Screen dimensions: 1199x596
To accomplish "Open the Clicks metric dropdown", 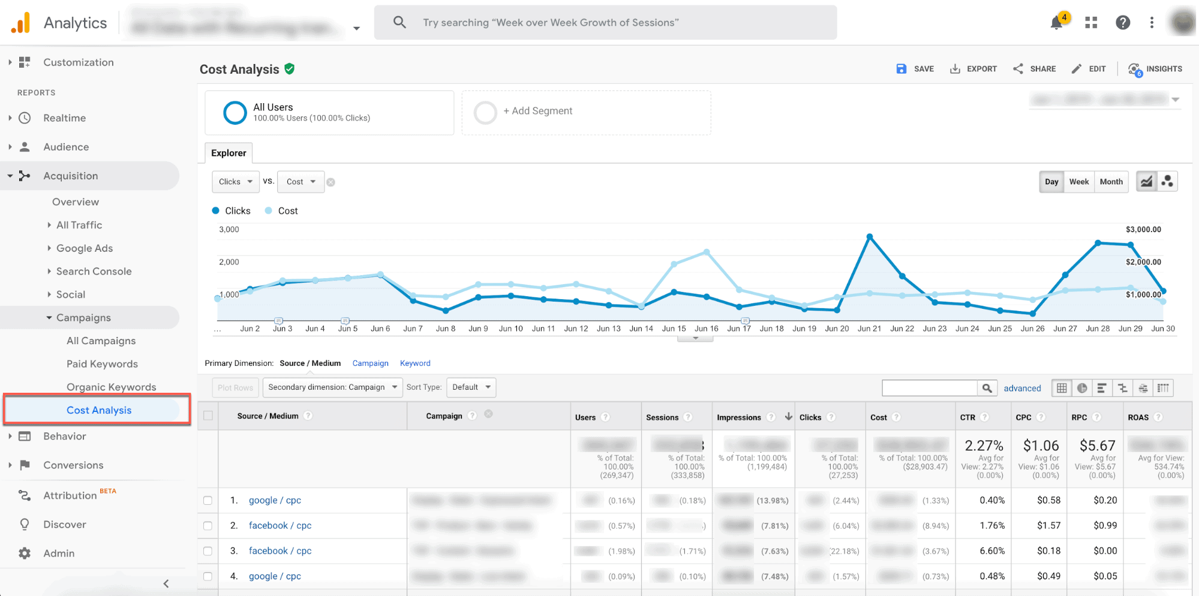I will (x=235, y=182).
